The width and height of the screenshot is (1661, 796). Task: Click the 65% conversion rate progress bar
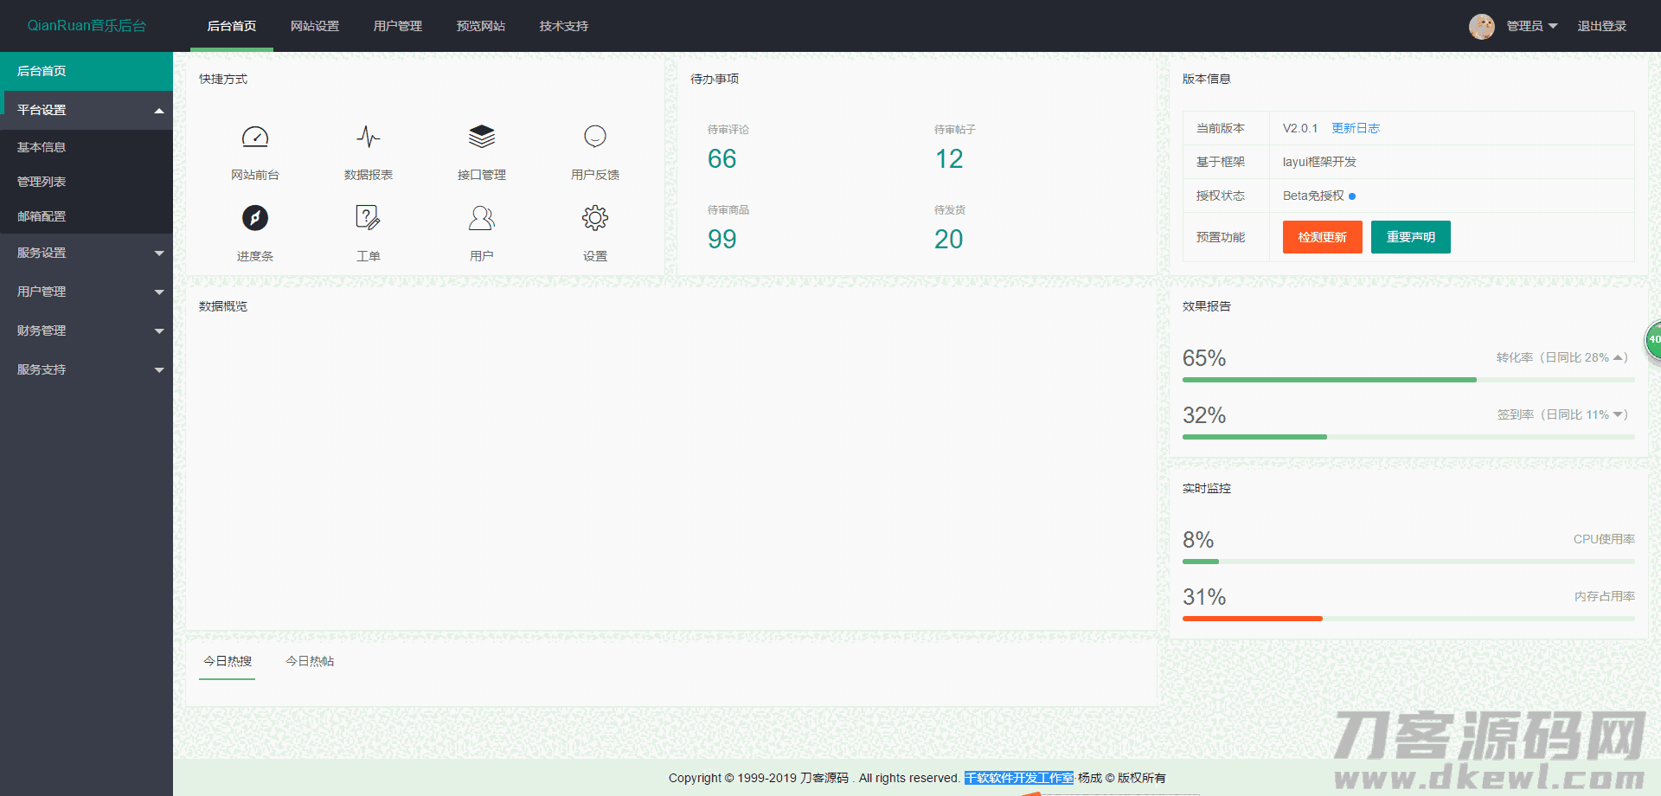(1408, 380)
